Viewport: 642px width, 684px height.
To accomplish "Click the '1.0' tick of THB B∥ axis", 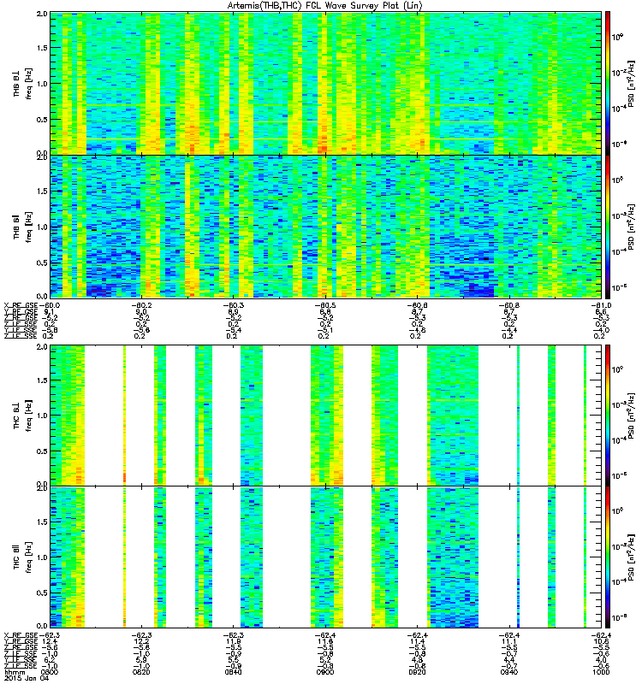I will pos(42,227).
